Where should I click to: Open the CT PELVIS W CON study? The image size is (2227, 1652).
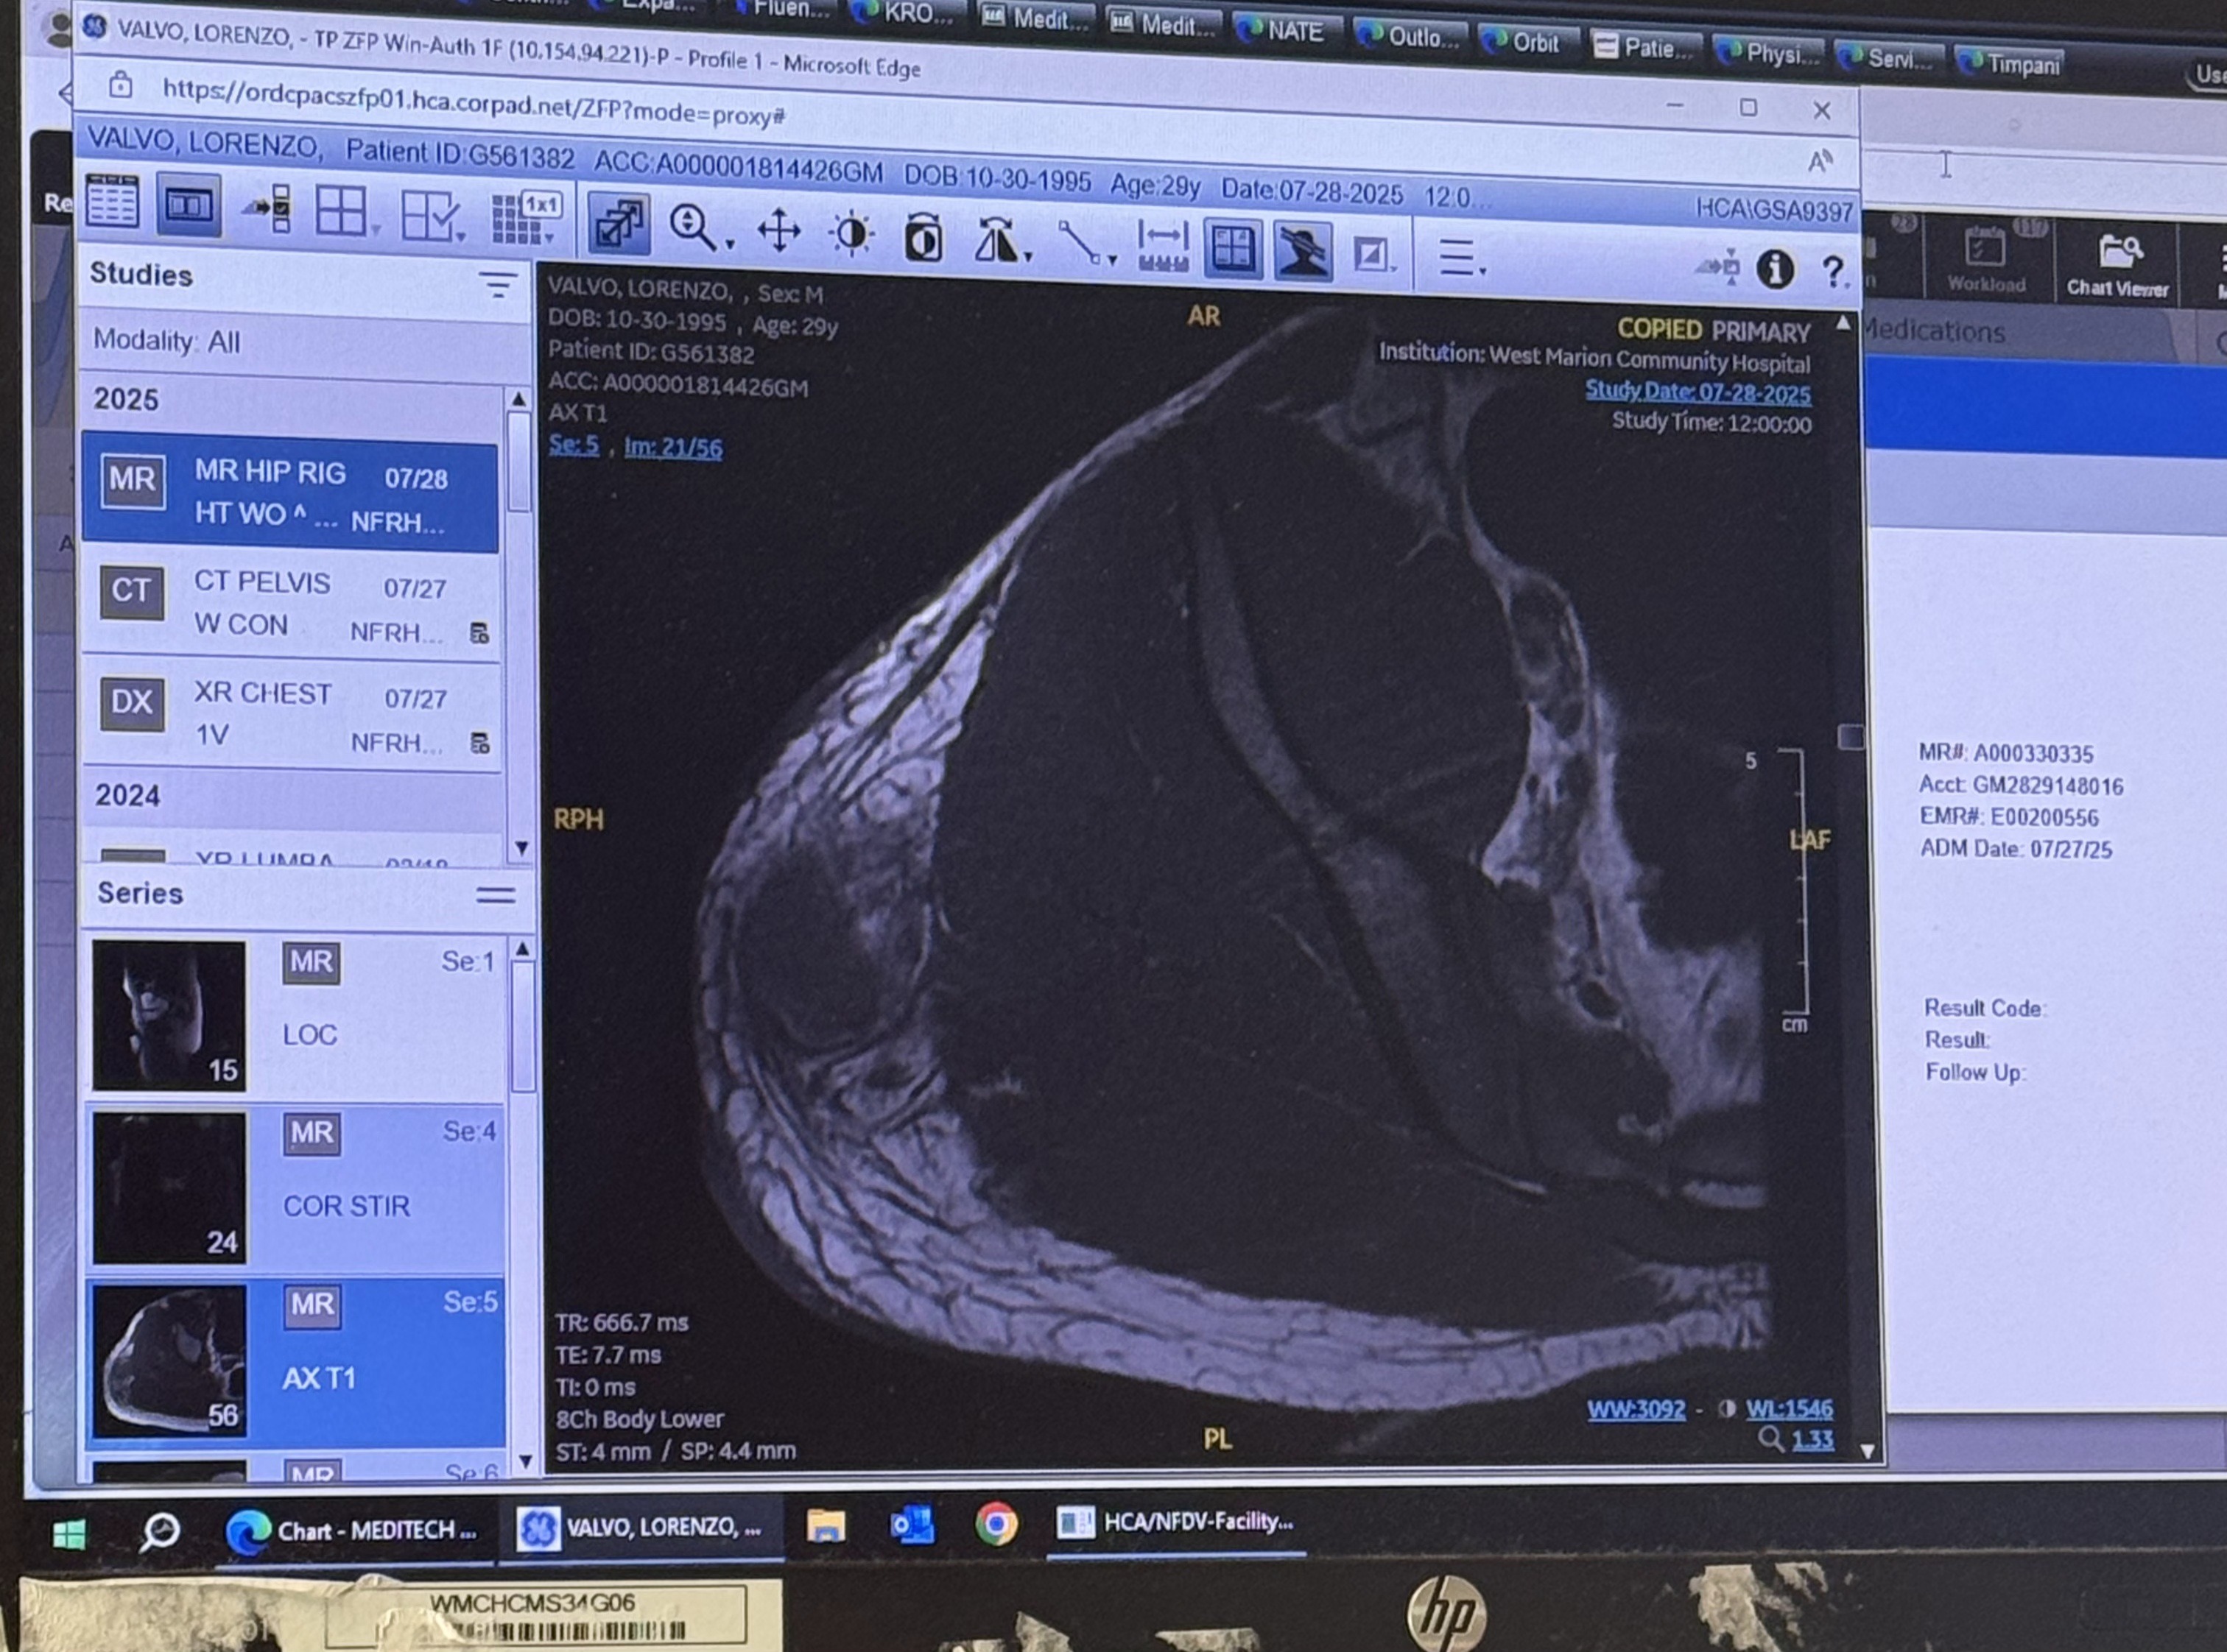pos(290,604)
